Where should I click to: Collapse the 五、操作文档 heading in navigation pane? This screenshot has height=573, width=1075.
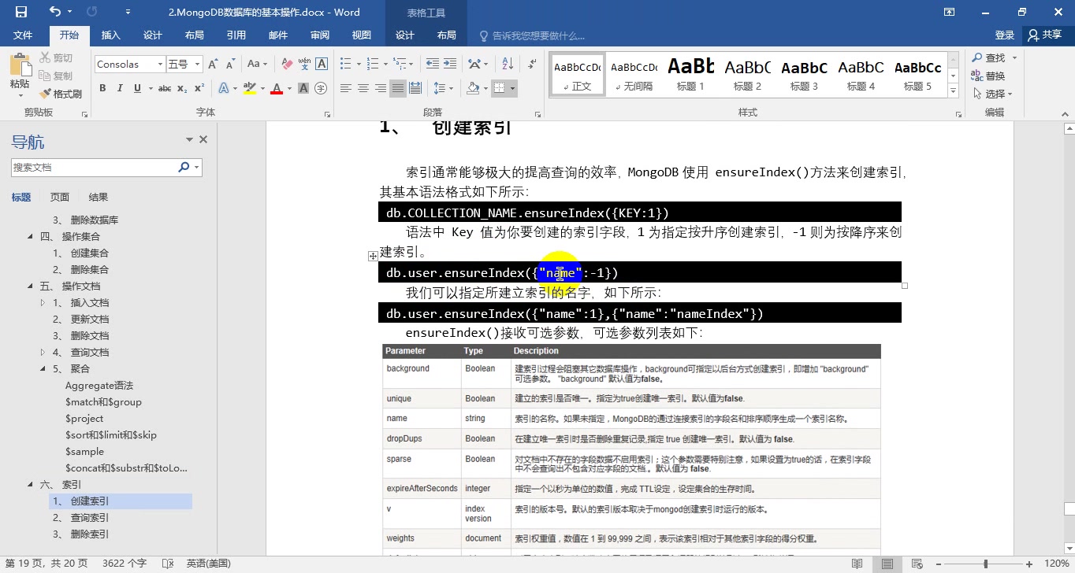pos(28,286)
